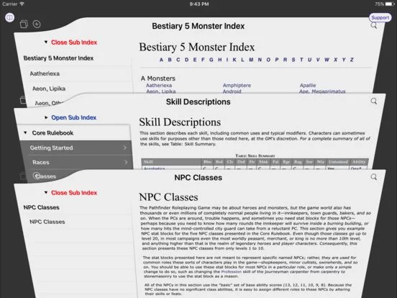Search in Bestiary 5 Monster Index card
This screenshot has height=298, width=397.
[374, 25]
